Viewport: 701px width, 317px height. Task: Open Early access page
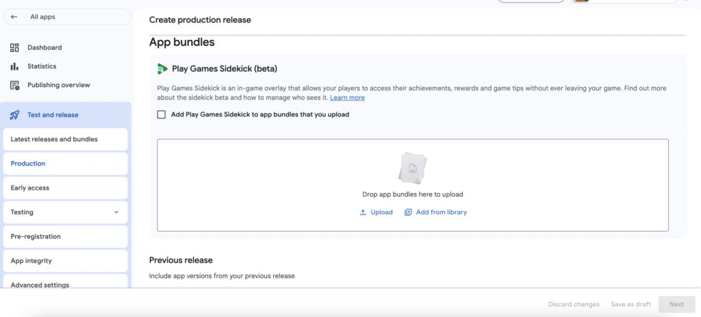click(x=65, y=188)
